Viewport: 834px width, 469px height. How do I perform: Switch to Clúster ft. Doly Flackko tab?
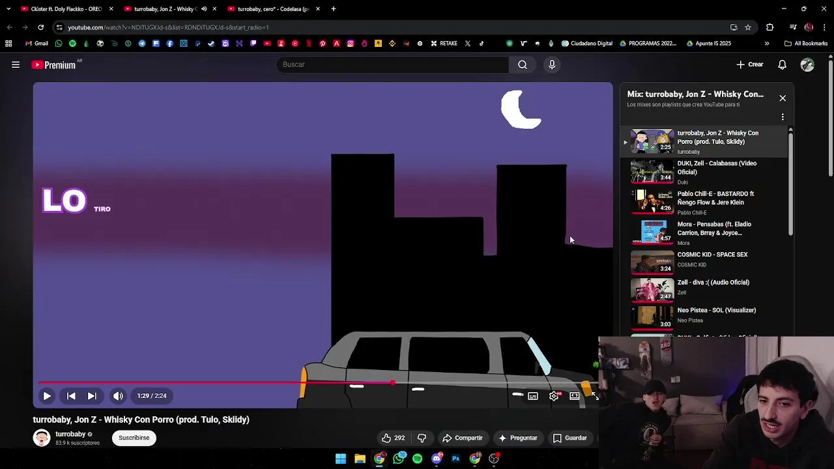[x=66, y=9]
